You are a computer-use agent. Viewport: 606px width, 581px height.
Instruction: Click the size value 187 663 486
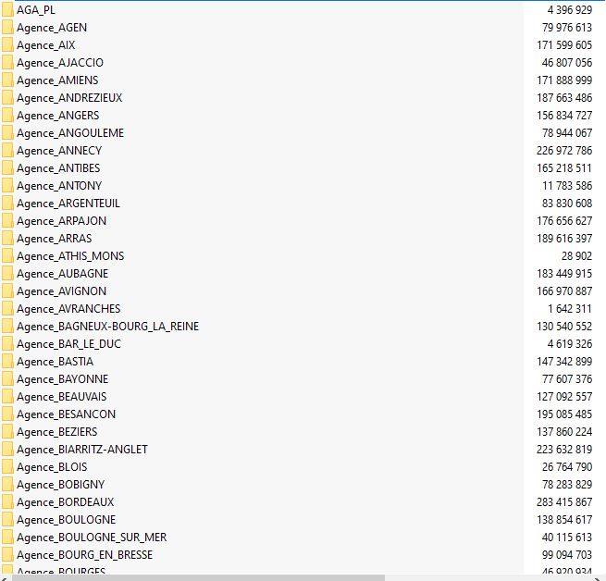pyautogui.click(x=564, y=98)
